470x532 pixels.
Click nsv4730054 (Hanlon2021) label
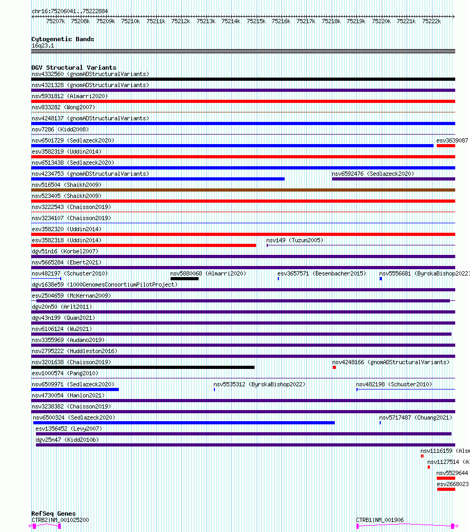pyautogui.click(x=68, y=396)
